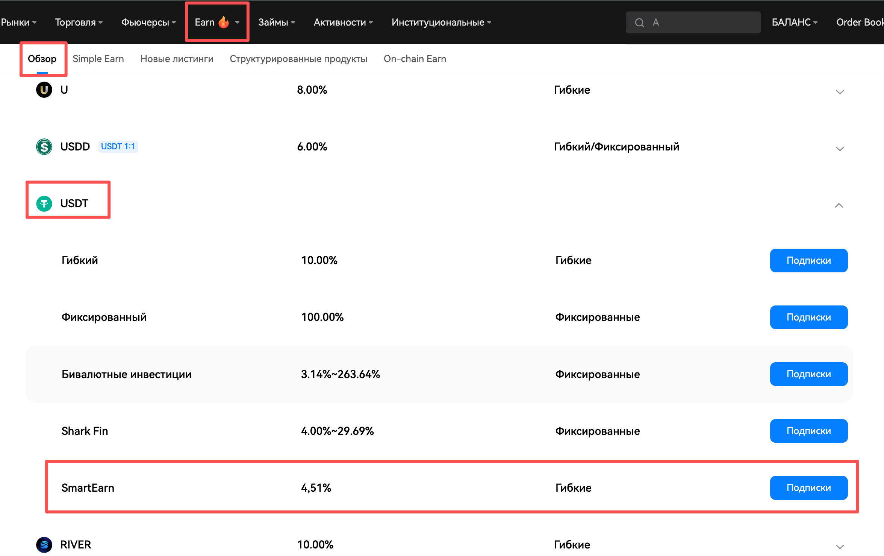Collapse the USDT products section
Screen dimensions: 884x556
tap(839, 205)
